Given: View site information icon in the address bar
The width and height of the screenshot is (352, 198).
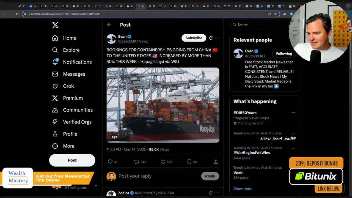Looking at the screenshot, I should [x=25, y=14].
